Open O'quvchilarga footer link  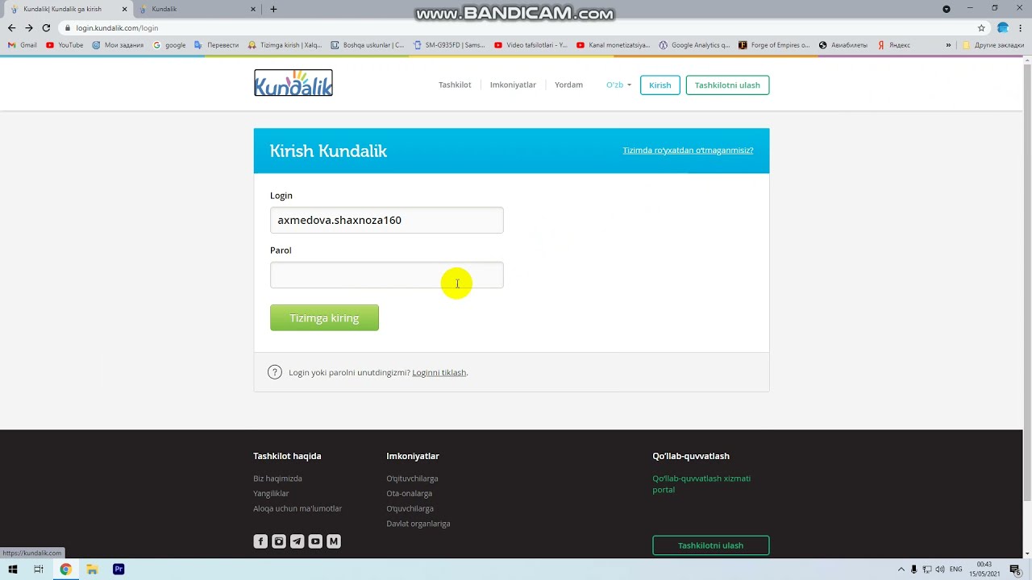coord(410,508)
